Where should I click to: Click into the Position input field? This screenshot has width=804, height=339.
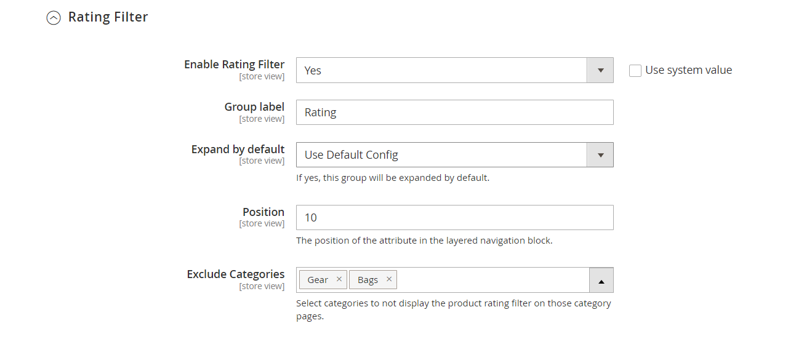(x=454, y=218)
